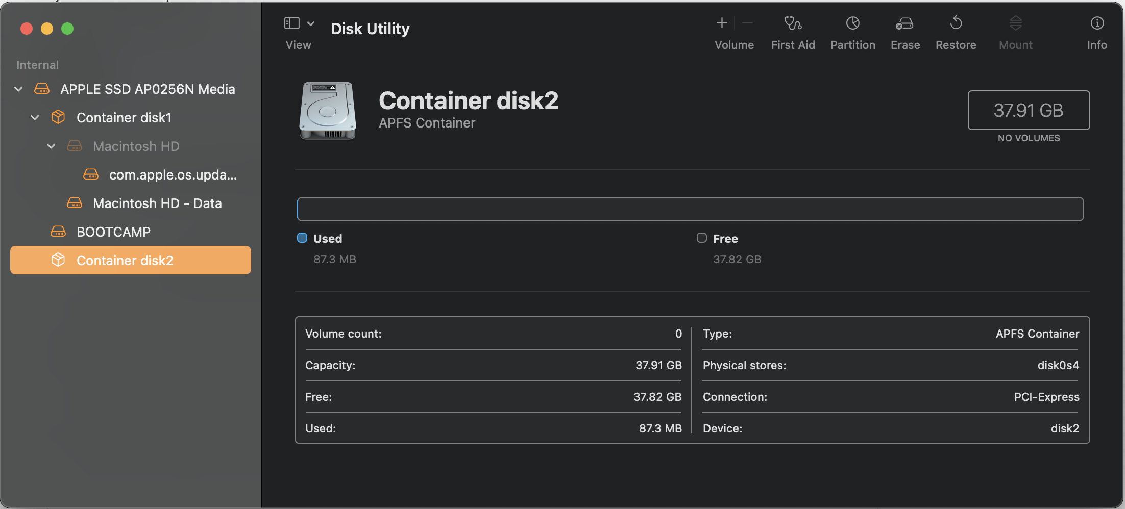Uncheck the Used space checkbox
This screenshot has width=1125, height=509.
tap(302, 238)
